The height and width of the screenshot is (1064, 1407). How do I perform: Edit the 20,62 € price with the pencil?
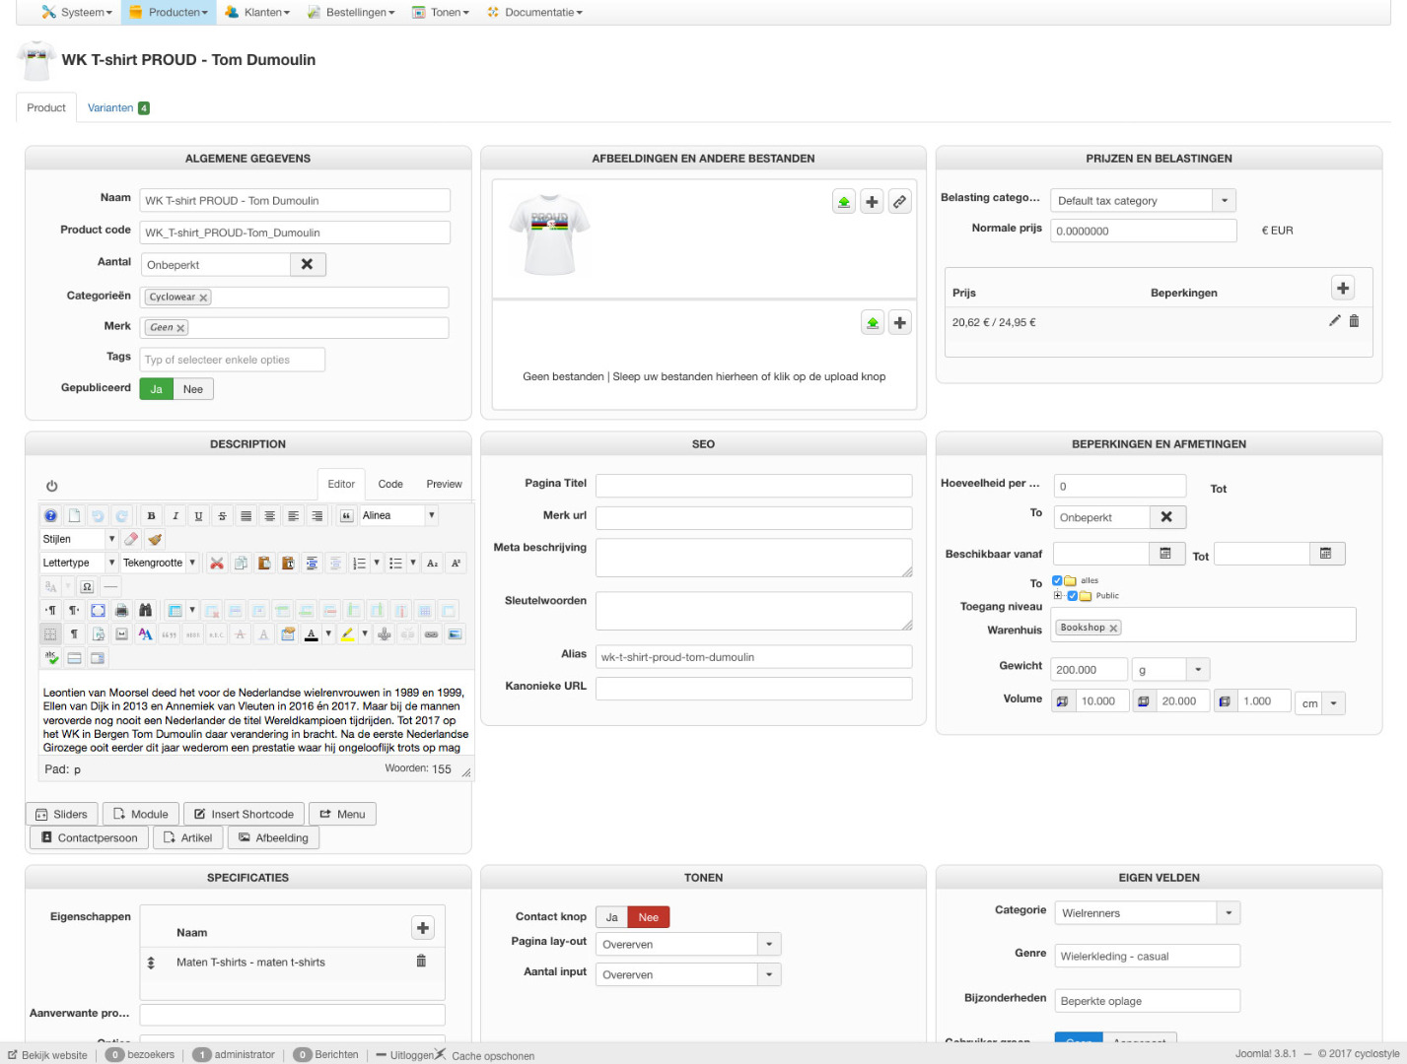point(1334,320)
